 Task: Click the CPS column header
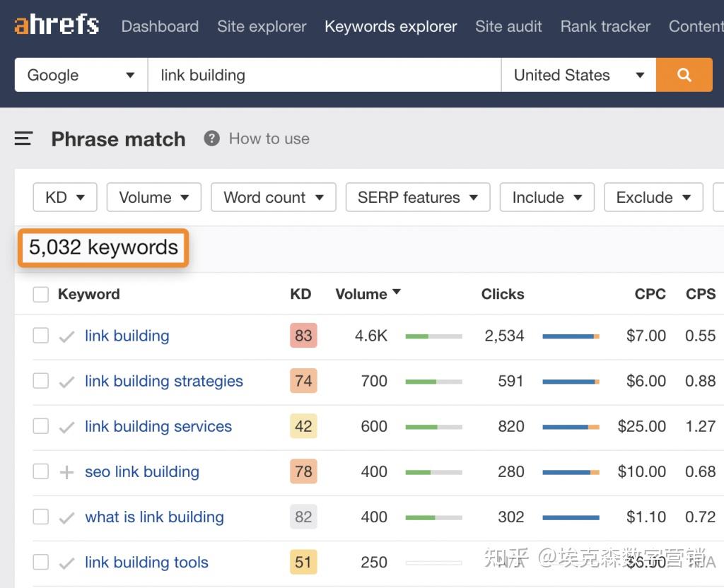[701, 294]
